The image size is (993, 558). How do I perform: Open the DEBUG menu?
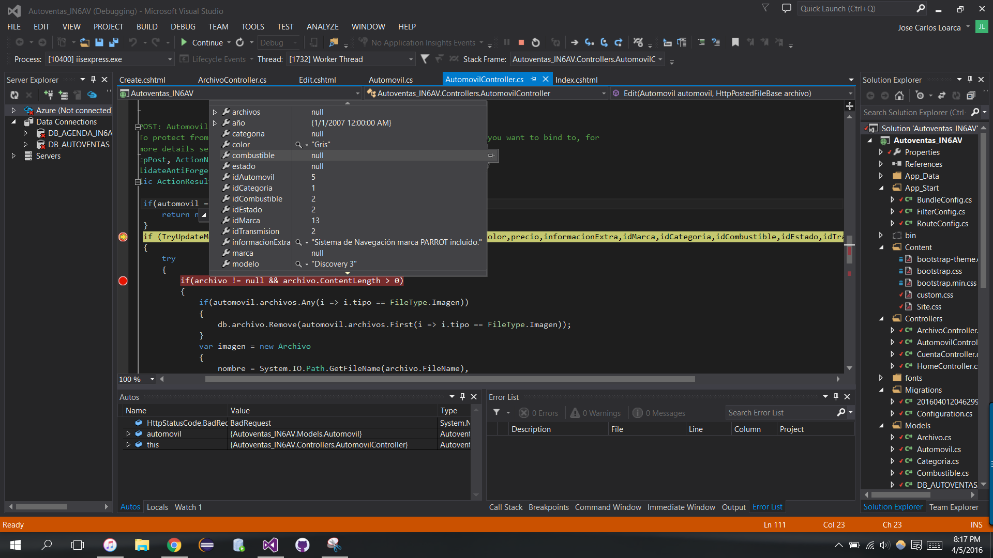183,27
